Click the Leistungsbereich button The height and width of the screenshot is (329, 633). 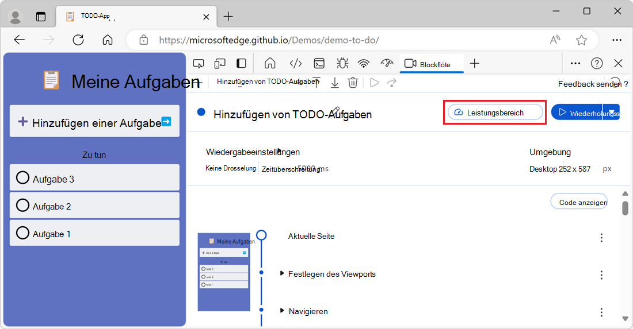(495, 113)
